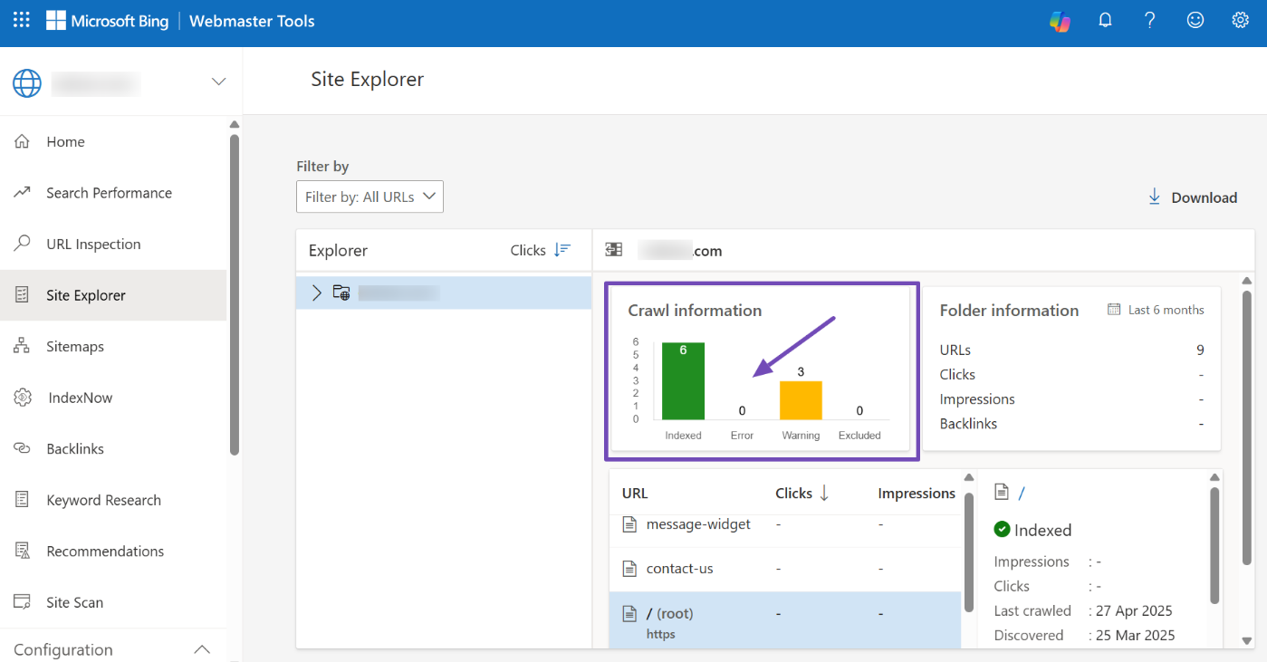The height and width of the screenshot is (662, 1267).
Task: Open the Sitemaps page
Action: (x=75, y=347)
